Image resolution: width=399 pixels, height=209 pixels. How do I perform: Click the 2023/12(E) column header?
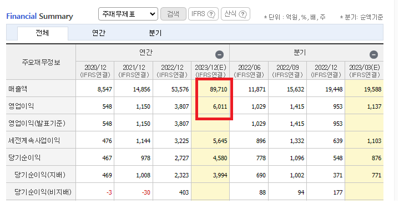[x=210, y=71]
